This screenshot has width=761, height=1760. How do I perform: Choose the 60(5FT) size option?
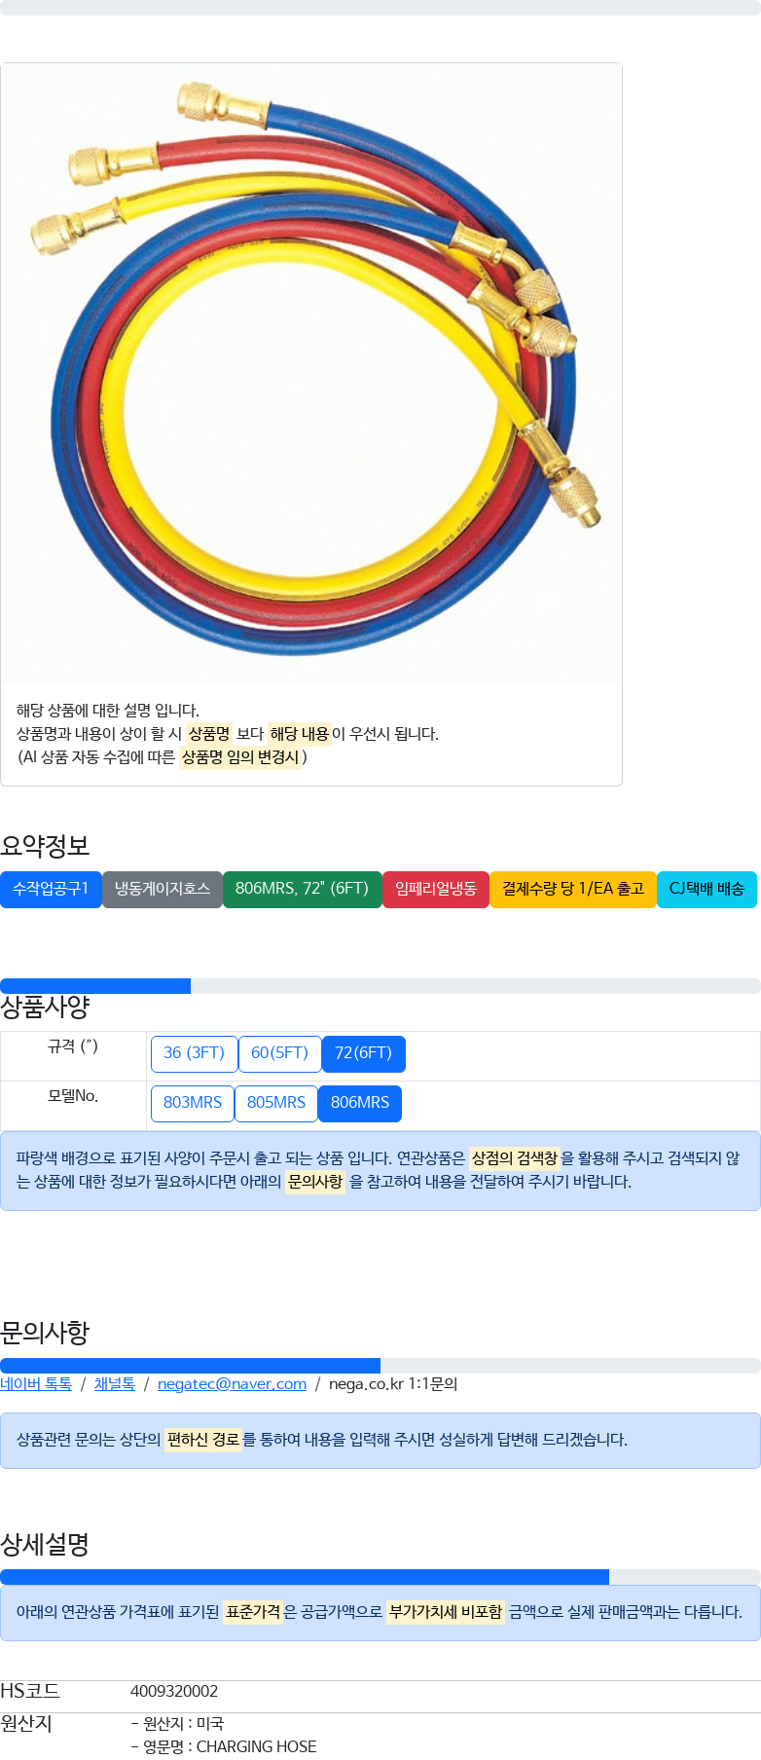[x=280, y=1053]
